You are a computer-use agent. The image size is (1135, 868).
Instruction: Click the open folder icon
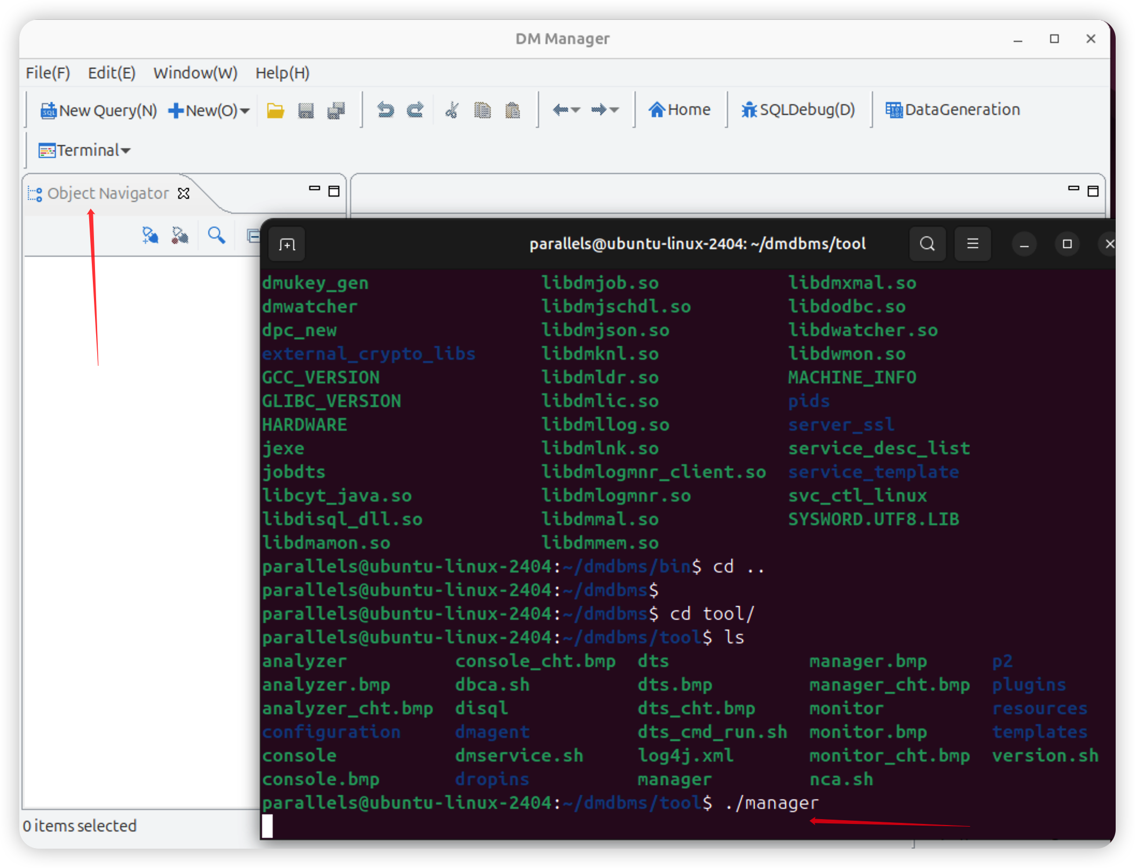(275, 110)
